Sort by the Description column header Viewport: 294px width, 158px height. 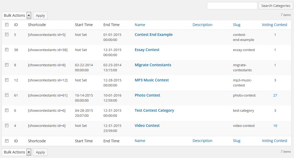point(202,25)
